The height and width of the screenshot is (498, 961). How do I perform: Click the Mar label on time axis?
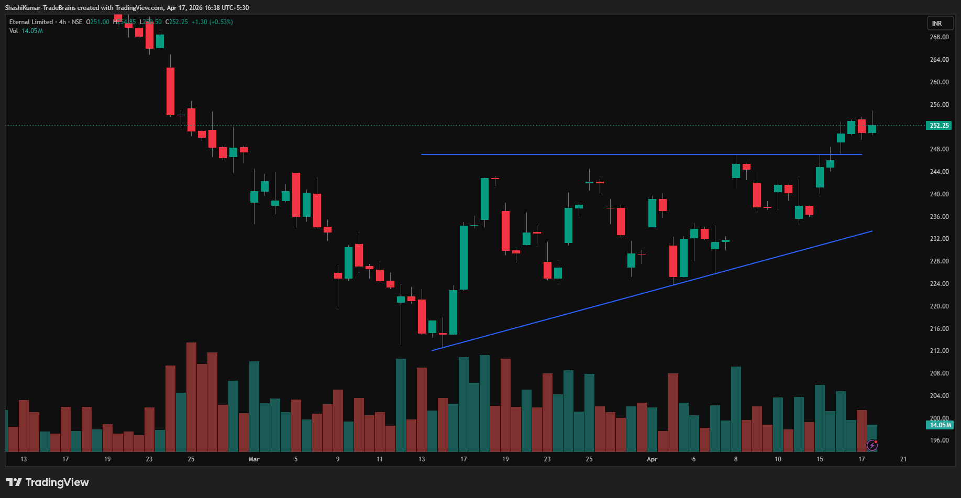pos(254,459)
